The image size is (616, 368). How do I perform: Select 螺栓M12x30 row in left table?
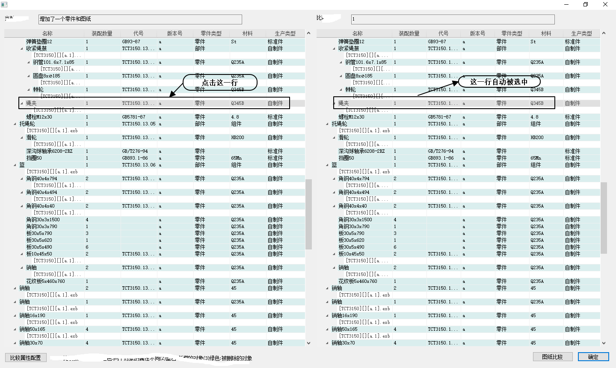click(154, 117)
